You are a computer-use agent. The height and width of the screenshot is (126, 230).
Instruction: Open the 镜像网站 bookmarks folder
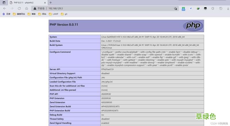[19, 14]
